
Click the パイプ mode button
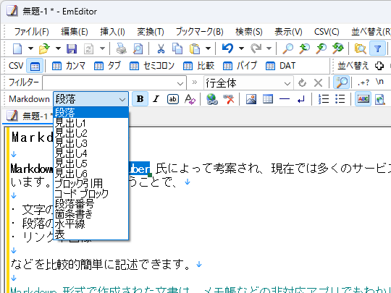click(240, 66)
